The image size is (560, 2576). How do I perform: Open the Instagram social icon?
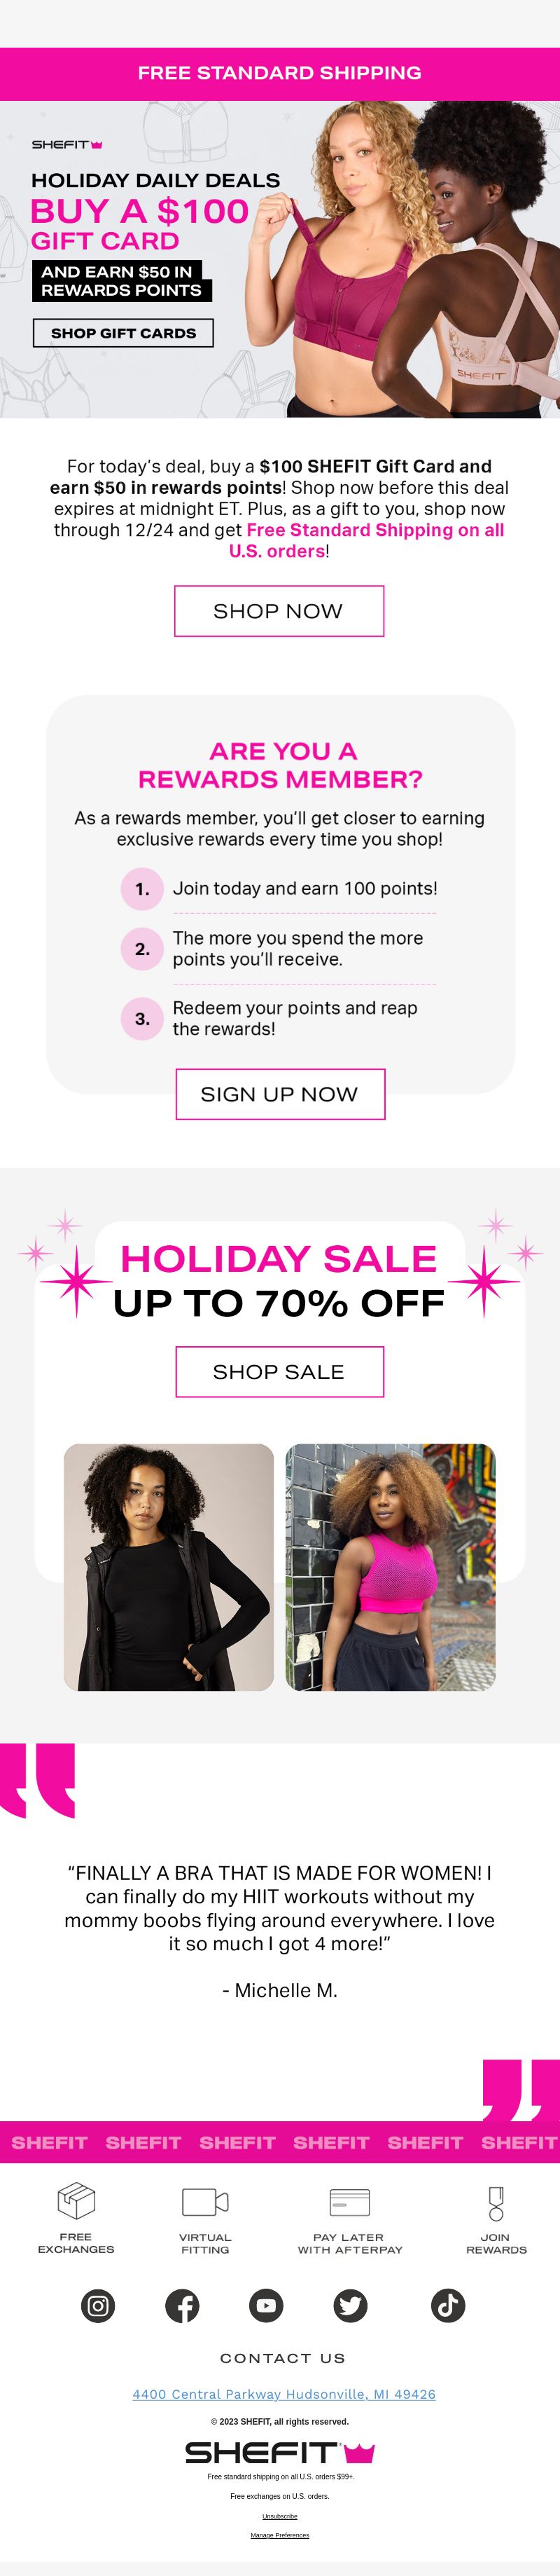(98, 2305)
